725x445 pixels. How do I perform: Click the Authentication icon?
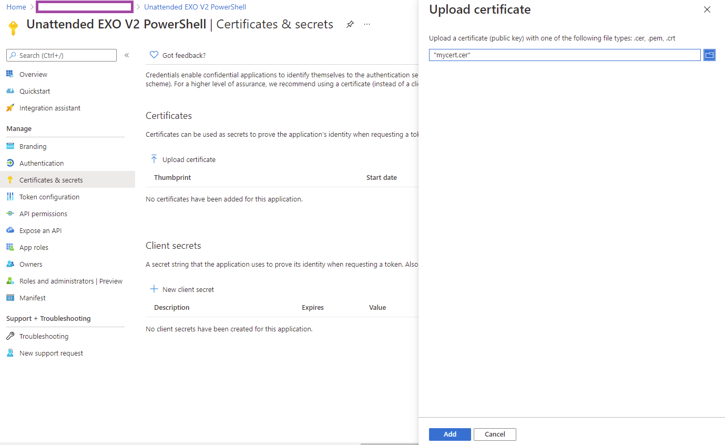(x=10, y=163)
